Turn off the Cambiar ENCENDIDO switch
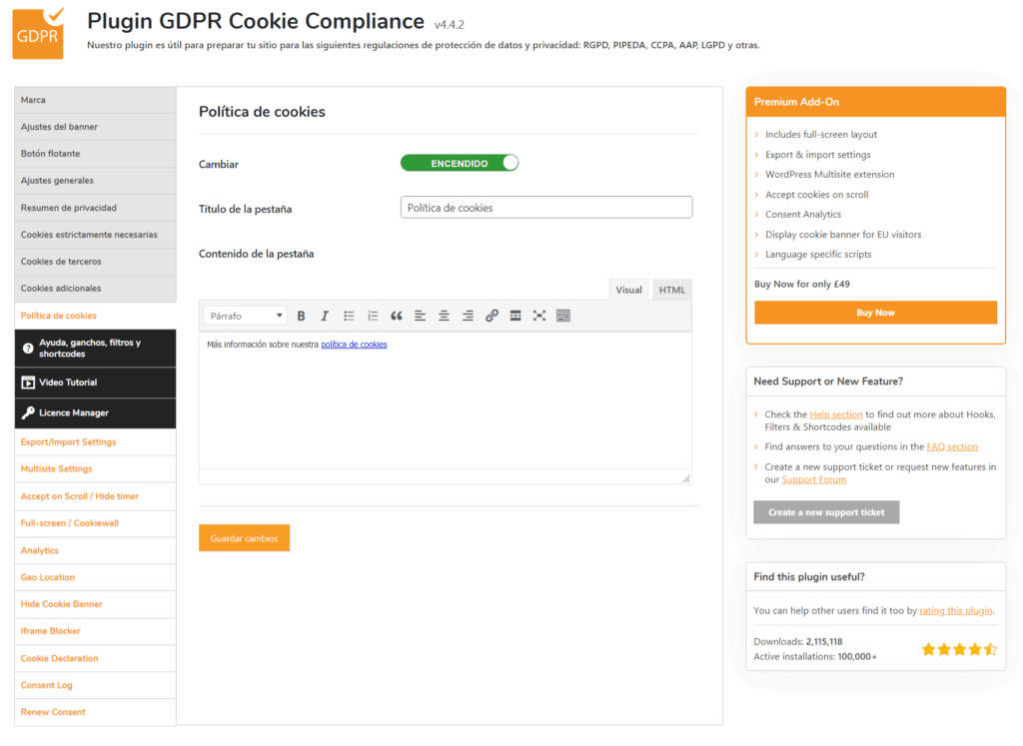 460,163
